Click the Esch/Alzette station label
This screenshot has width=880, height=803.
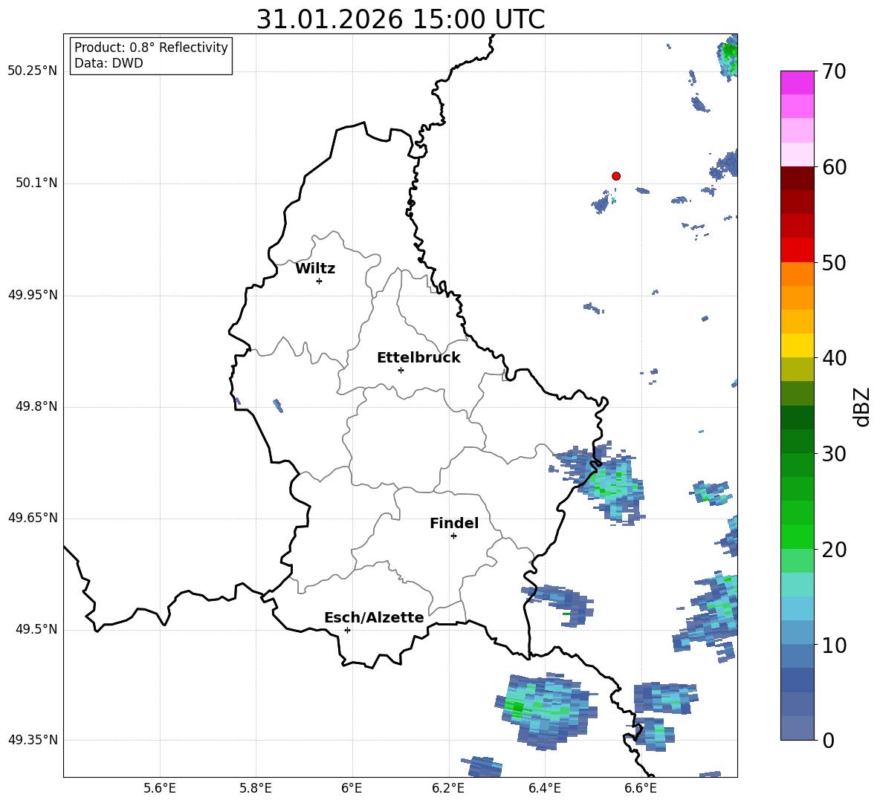pos(374,618)
